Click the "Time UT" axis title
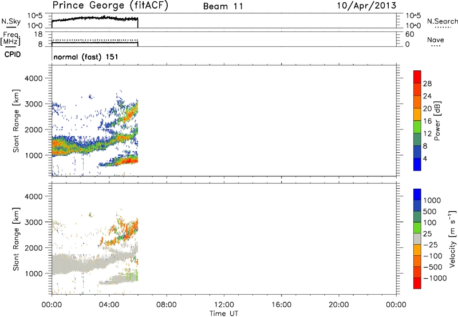This screenshot has height=317, width=458. [x=224, y=314]
